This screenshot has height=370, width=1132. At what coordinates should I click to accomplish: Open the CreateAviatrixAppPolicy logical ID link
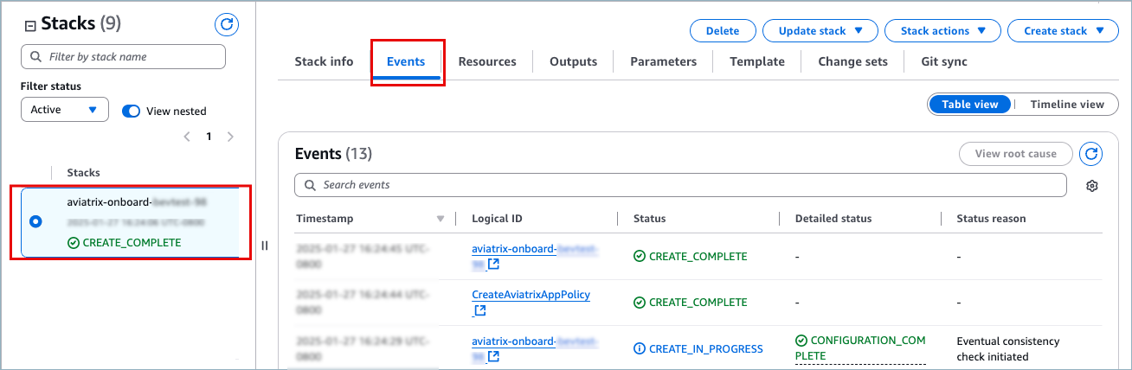point(531,295)
